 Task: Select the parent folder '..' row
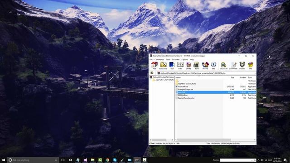coord(216,81)
